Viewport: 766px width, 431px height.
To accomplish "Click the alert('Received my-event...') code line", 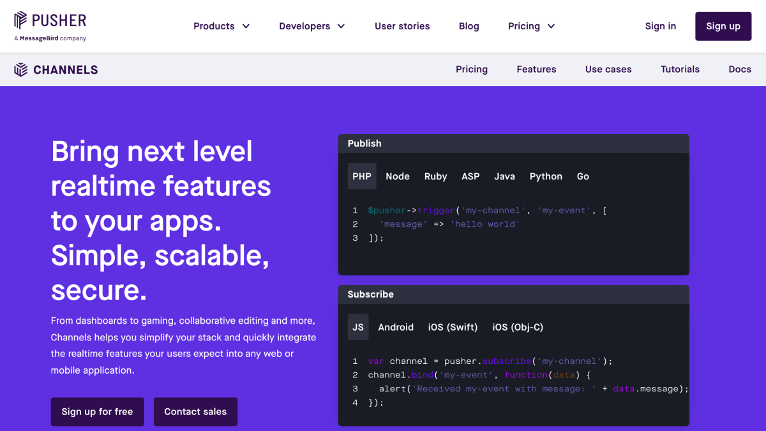I will 534,389.
